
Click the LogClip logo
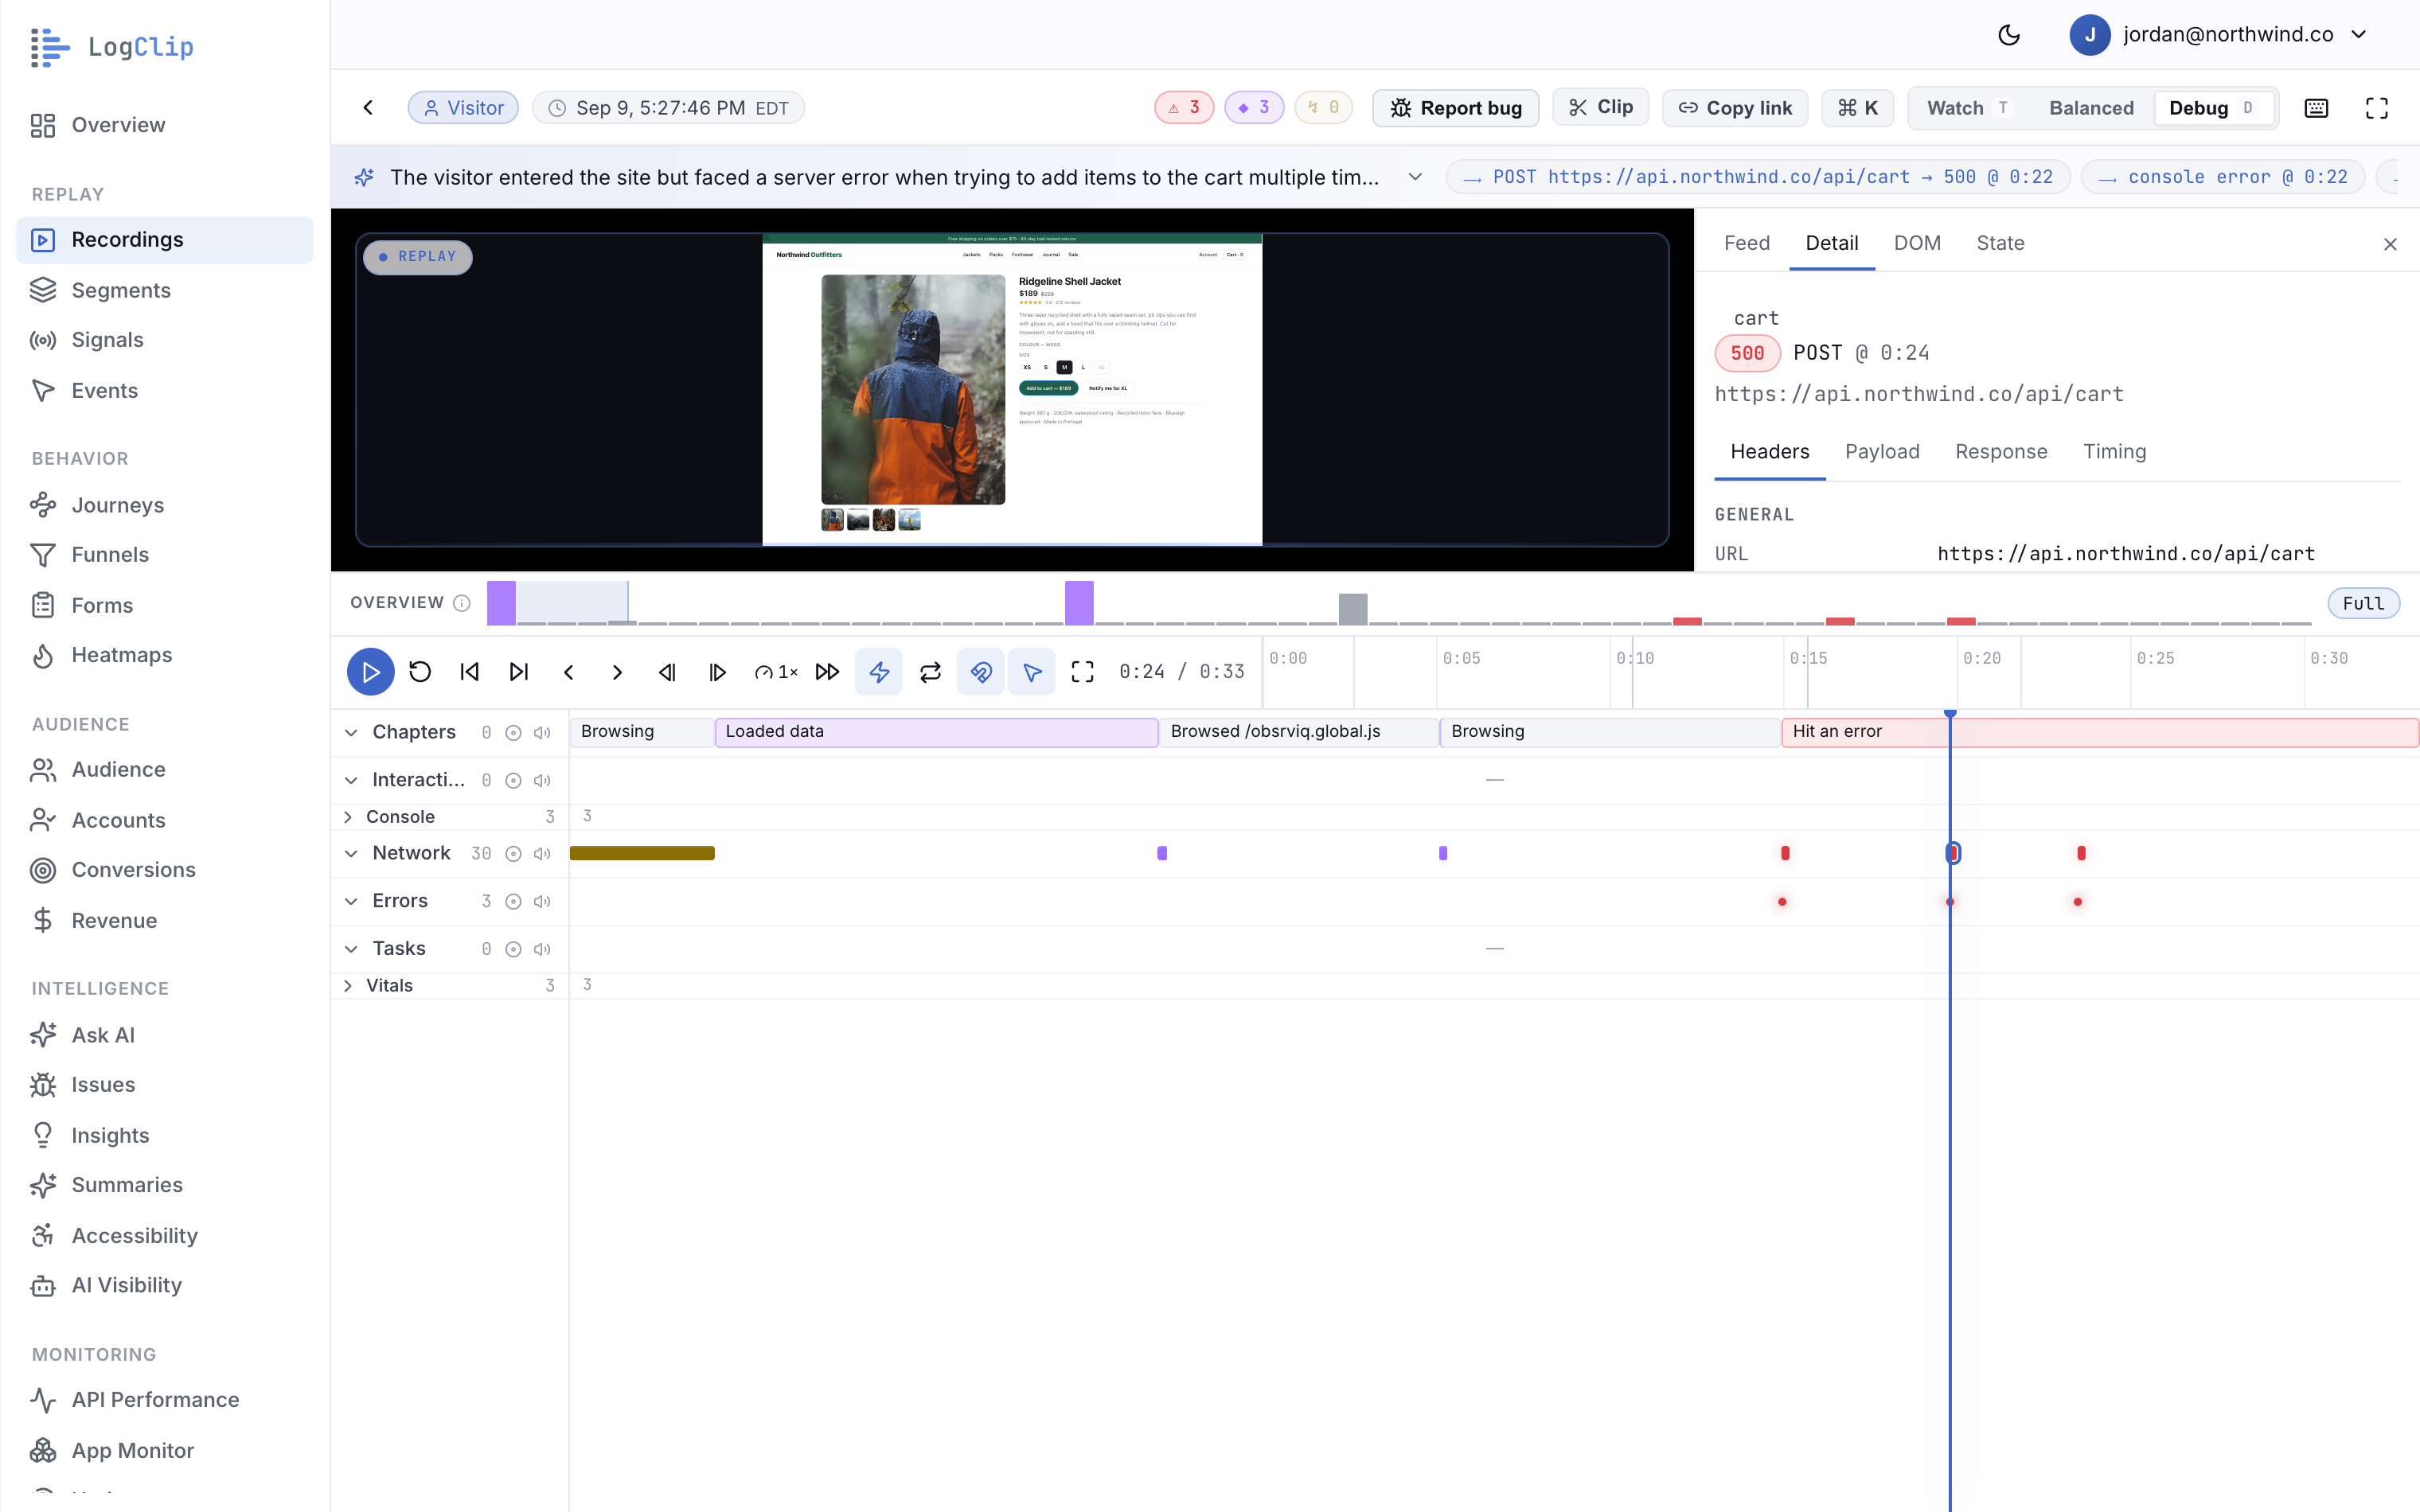tap(112, 47)
